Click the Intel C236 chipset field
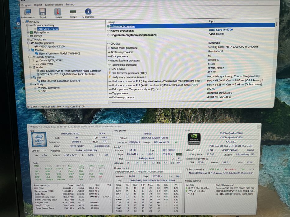290x217 pixels. (x=154, y=138)
